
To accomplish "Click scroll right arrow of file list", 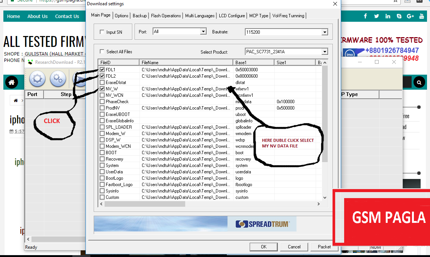I will pos(318,204).
